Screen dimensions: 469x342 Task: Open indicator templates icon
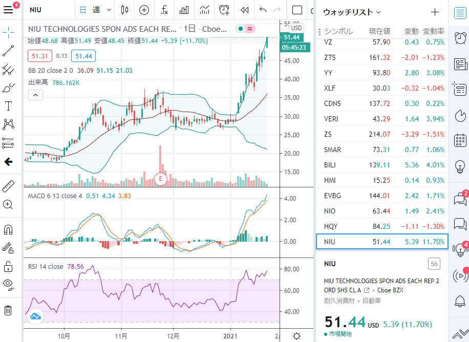(205, 10)
